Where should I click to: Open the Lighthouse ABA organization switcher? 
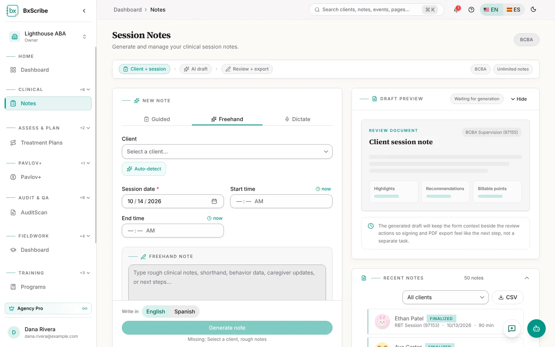(48, 37)
